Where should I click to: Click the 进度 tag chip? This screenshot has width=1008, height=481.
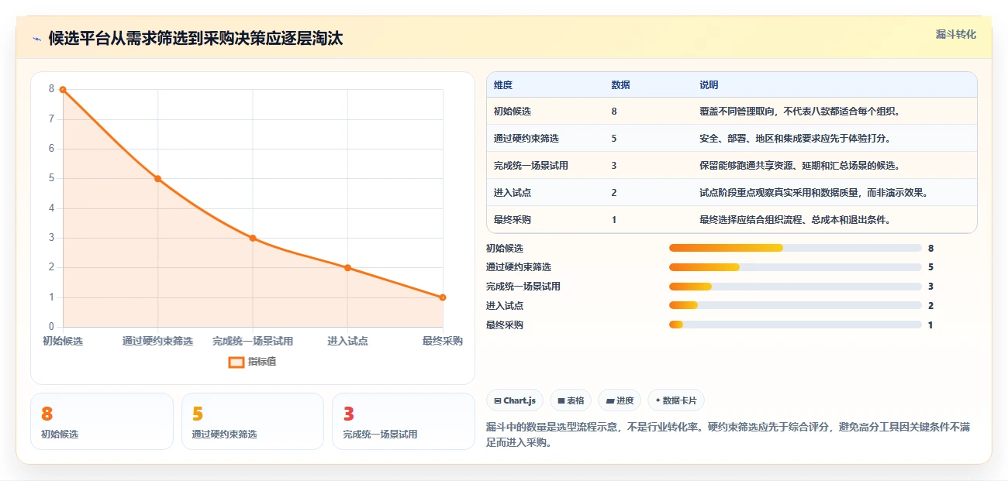pyautogui.click(x=620, y=400)
